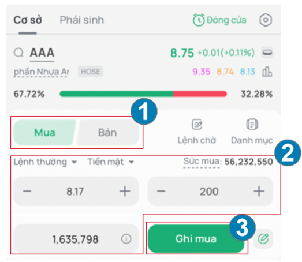Click the coin icon beside price change
This screenshot has height=262, width=302.
point(267,53)
